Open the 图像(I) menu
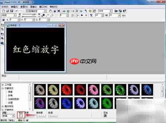 click(34, 7)
